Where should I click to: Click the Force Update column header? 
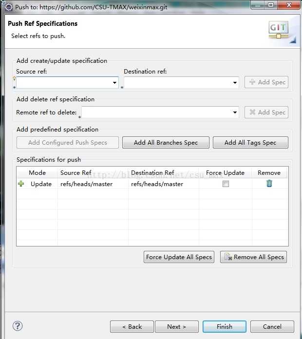(225, 172)
